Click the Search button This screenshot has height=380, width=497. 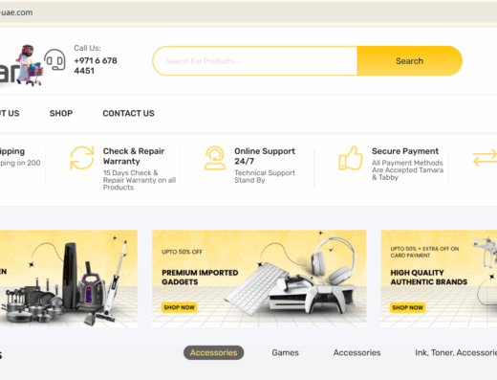click(409, 61)
